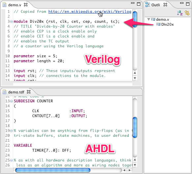Minimize the Outline view pane
Screen dimensions: 192x174
tap(182, 3)
